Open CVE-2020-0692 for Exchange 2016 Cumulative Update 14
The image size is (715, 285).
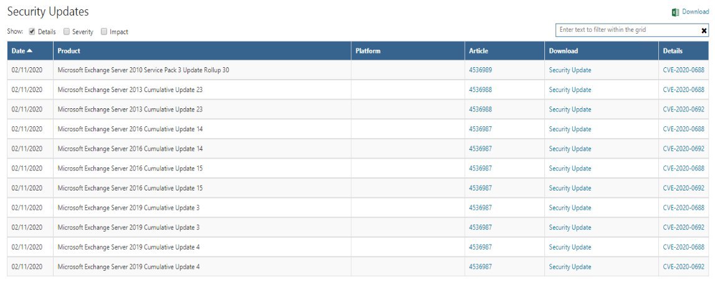pyautogui.click(x=683, y=149)
